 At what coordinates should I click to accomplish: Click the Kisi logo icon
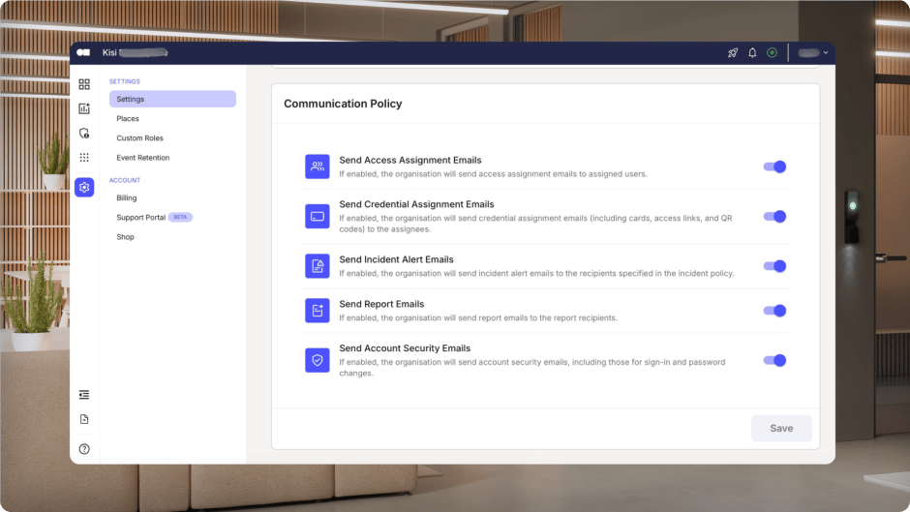83,52
